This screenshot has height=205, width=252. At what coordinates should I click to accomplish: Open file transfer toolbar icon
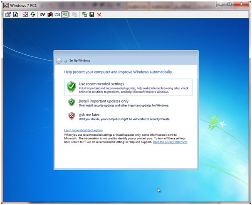[x=74, y=15]
